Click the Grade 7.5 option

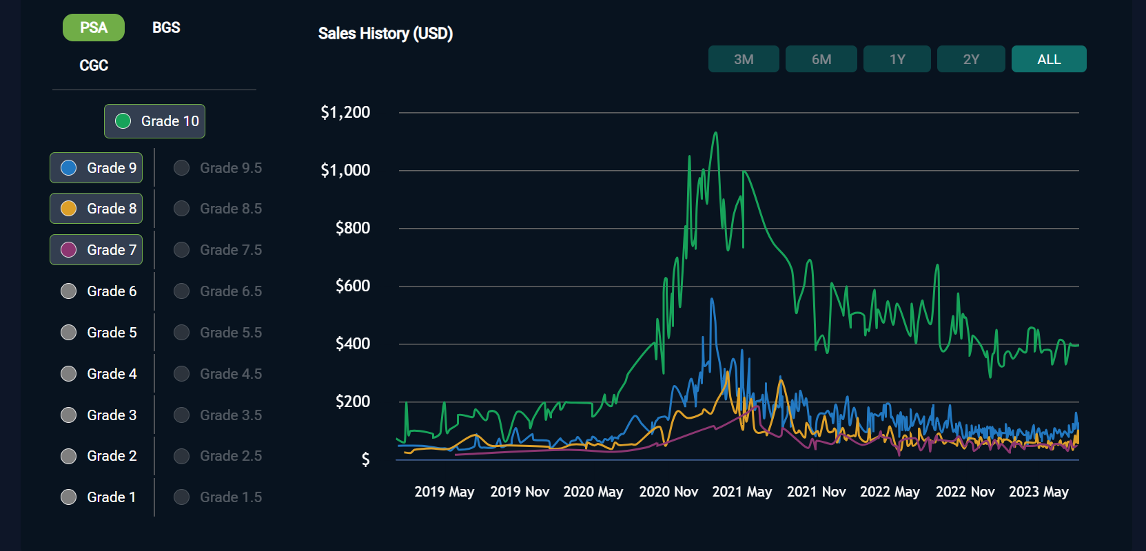tap(218, 250)
